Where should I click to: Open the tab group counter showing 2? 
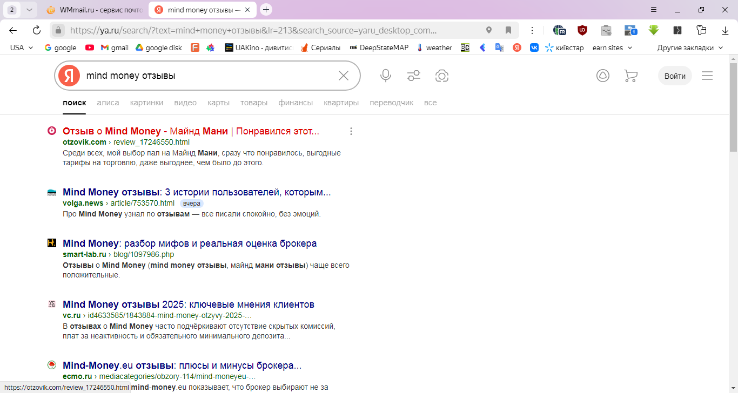coord(12,10)
